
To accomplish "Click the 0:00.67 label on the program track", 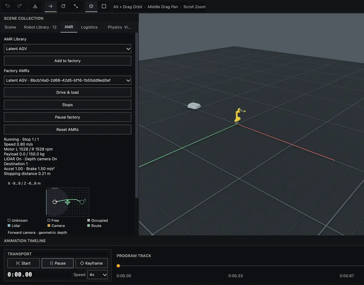I will click(x=347, y=276).
